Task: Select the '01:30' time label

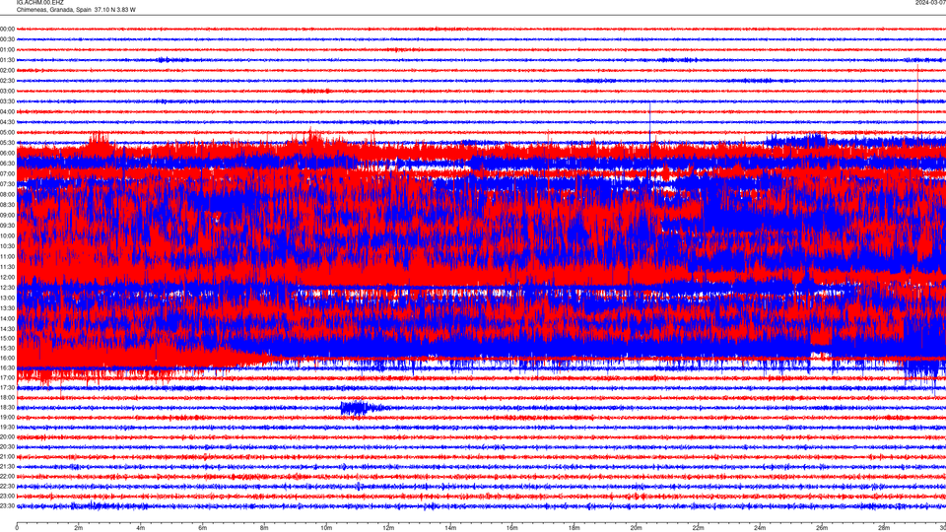Action: click(x=8, y=60)
